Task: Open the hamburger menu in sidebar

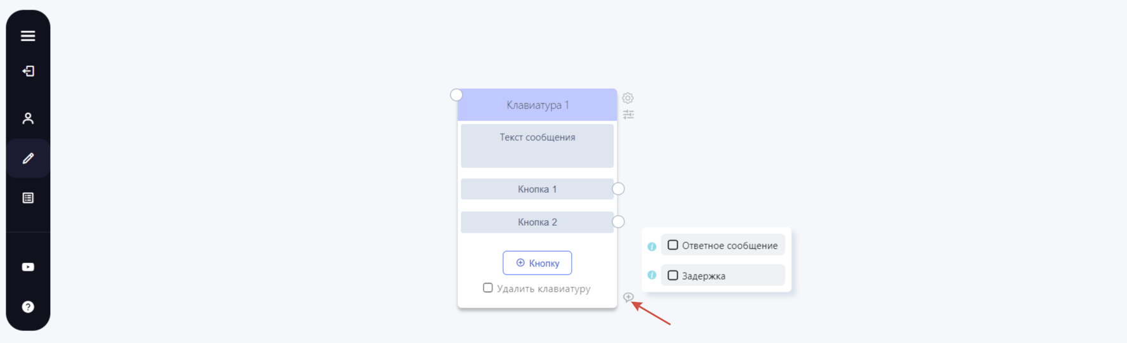Action: point(28,36)
